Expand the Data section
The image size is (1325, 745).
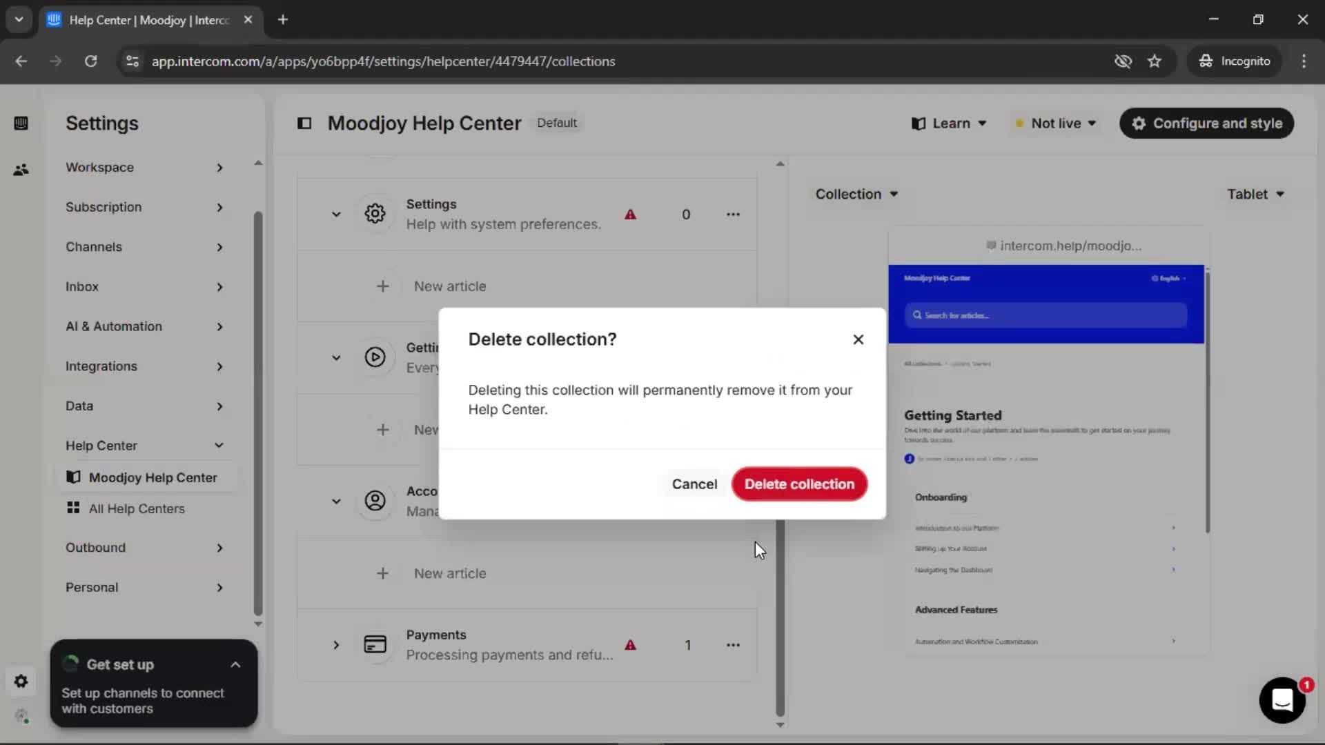144,406
